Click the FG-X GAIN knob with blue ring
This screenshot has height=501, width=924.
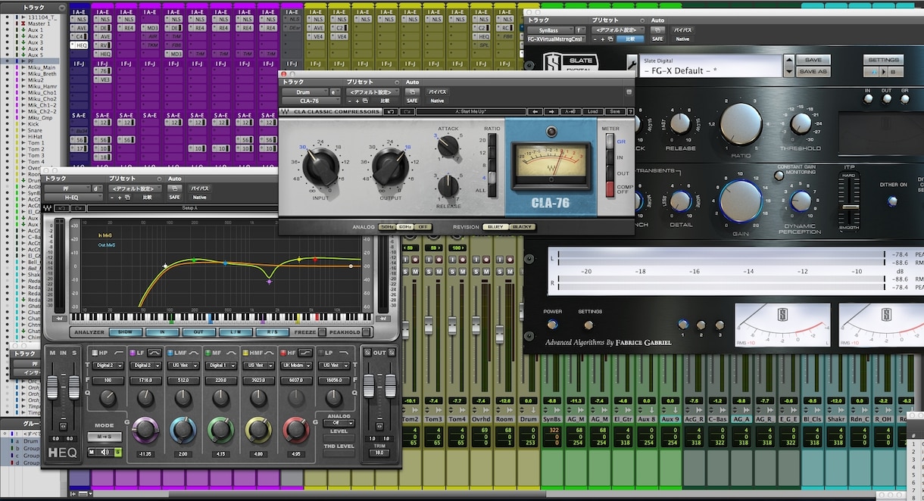(x=741, y=201)
